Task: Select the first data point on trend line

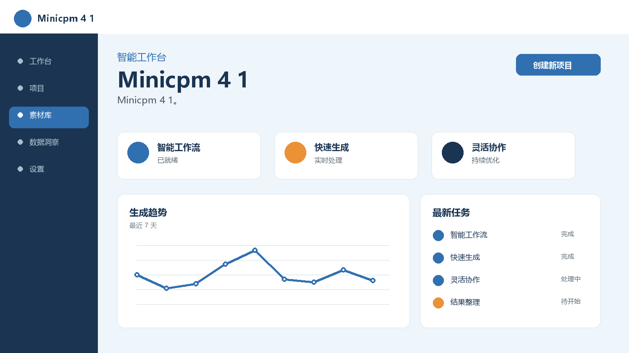Action: click(137, 275)
